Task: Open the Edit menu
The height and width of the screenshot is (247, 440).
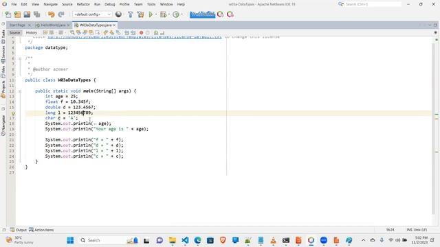Action: 24,4
